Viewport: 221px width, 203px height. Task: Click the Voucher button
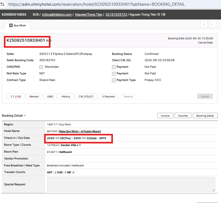click(183, 116)
